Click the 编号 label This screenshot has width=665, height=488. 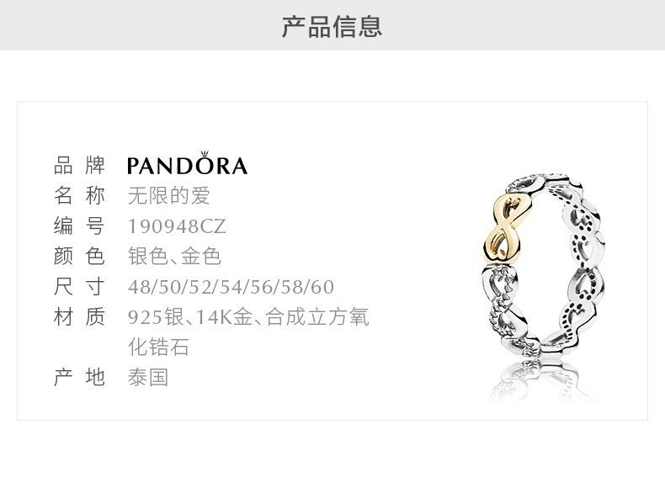click(x=79, y=225)
